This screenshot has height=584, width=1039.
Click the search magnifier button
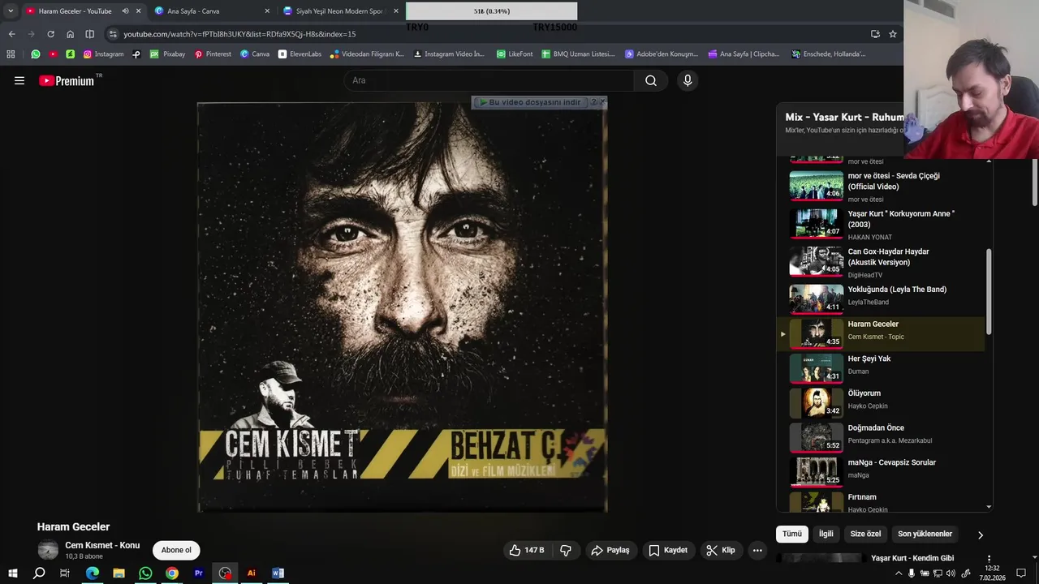pos(651,80)
